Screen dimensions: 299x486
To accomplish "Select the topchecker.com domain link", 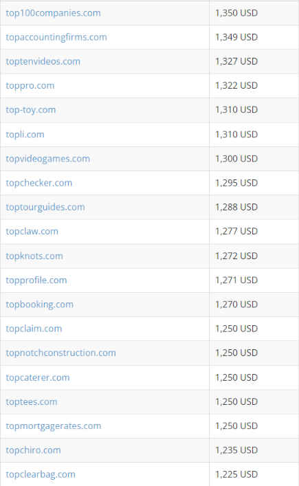I will point(38,183).
